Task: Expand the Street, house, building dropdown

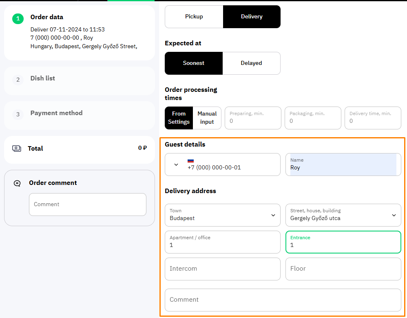Action: coord(343,215)
